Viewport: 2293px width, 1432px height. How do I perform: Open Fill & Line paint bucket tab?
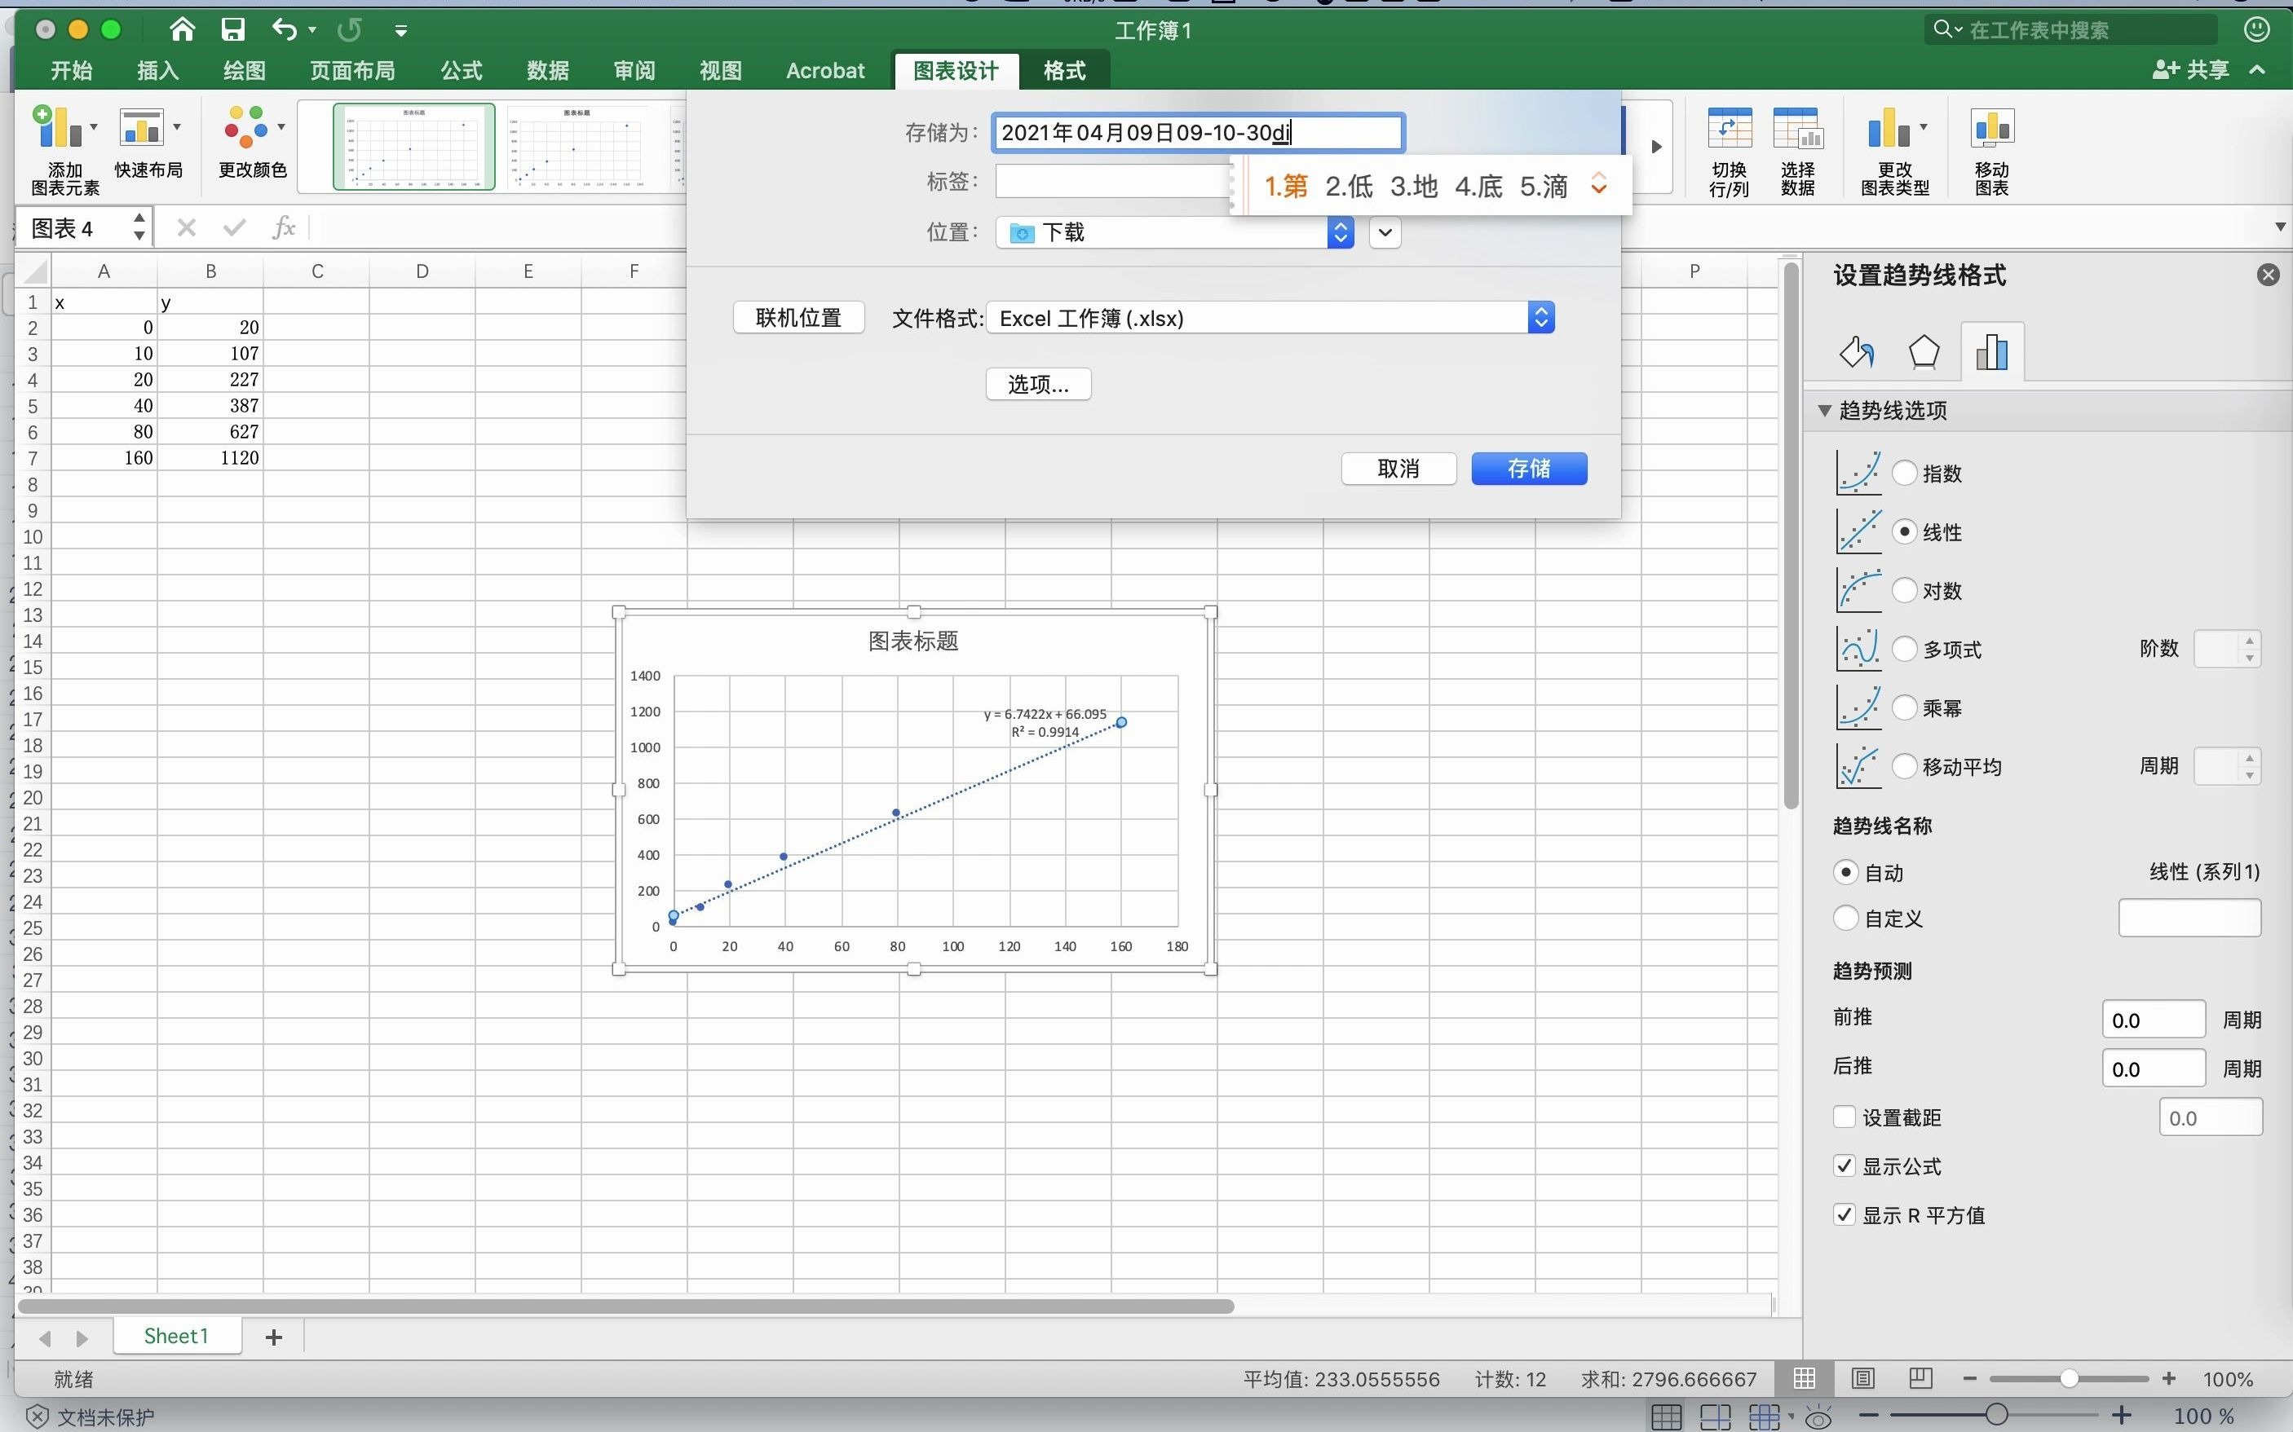point(1856,352)
